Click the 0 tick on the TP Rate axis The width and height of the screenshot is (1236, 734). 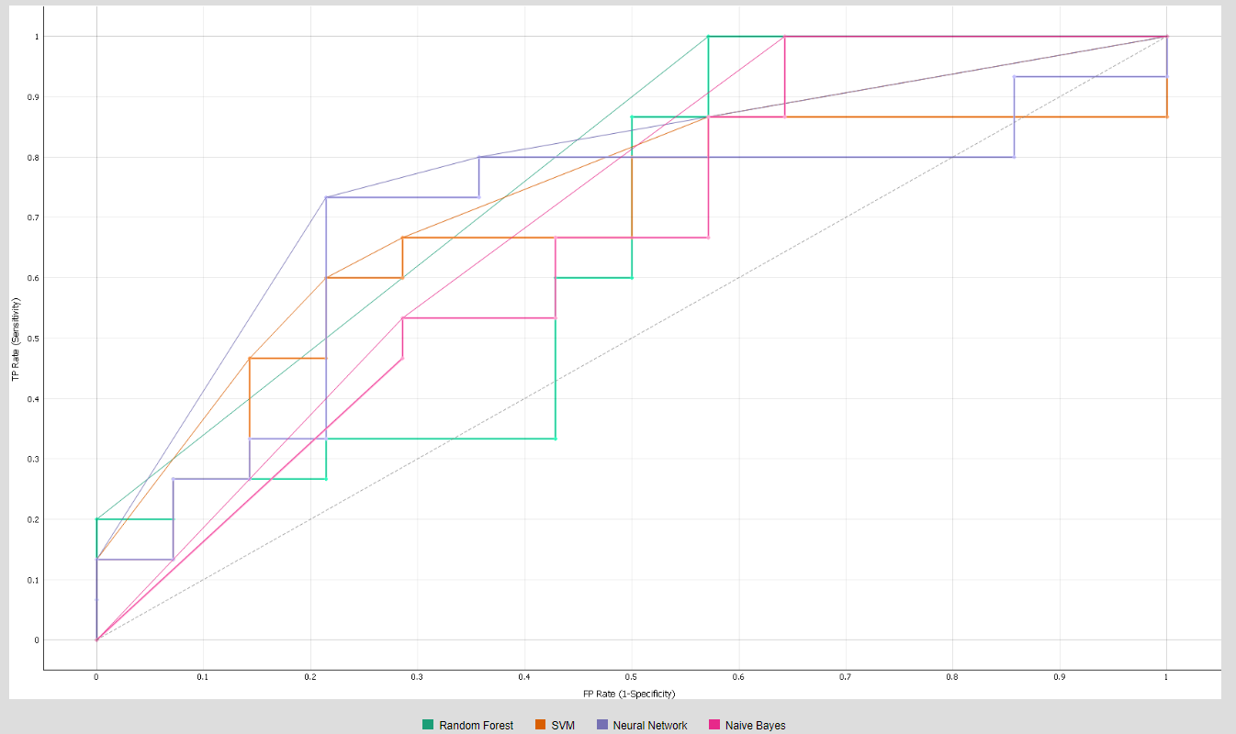point(38,640)
